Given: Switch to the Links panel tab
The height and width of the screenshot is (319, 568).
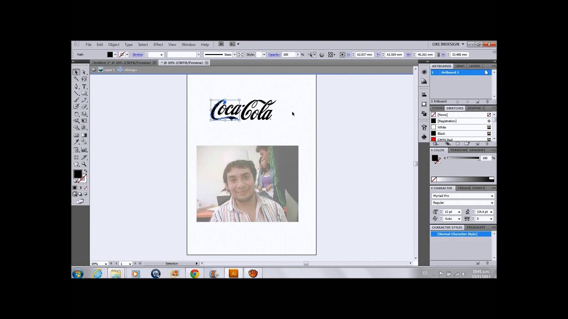Looking at the screenshot, I should click(460, 66).
